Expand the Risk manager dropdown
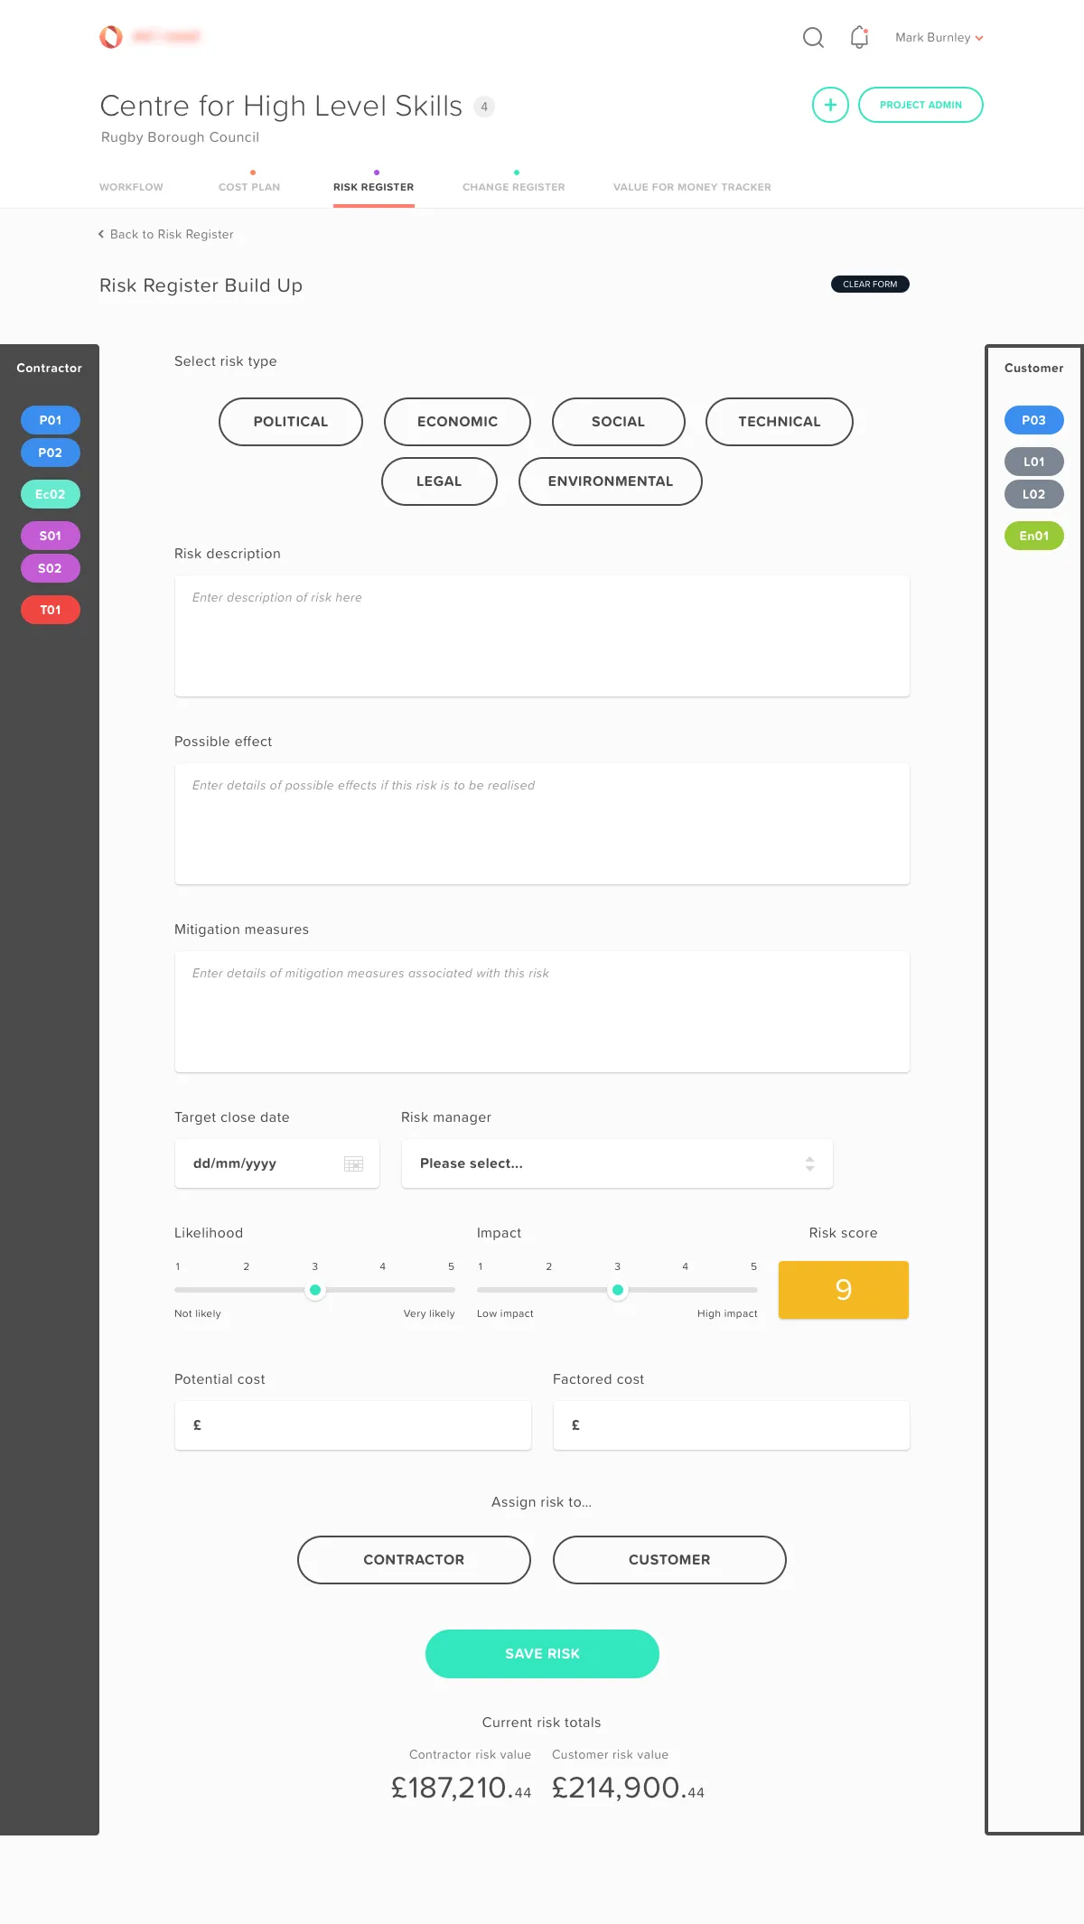The image size is (1084, 1924). (617, 1163)
